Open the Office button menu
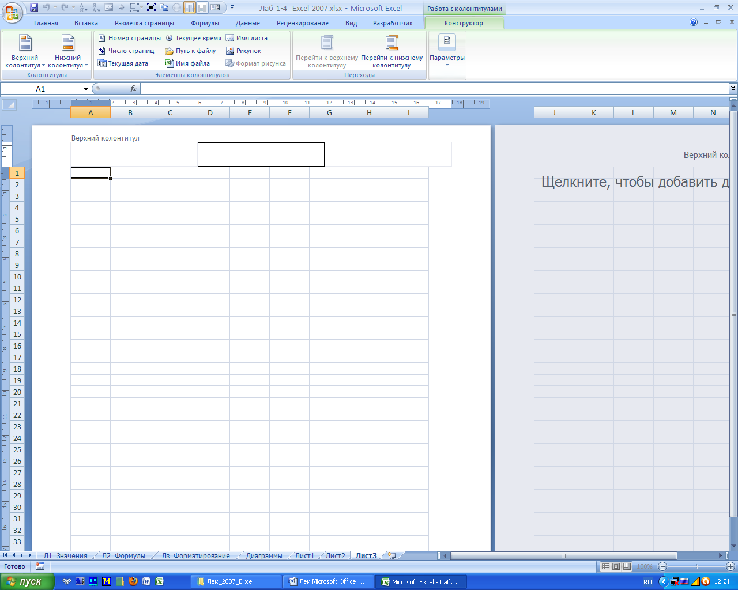This screenshot has width=738, height=590. pyautogui.click(x=12, y=12)
